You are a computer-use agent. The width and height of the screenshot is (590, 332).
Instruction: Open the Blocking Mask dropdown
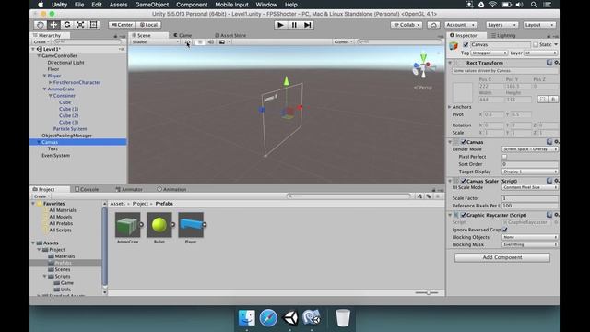coord(530,244)
